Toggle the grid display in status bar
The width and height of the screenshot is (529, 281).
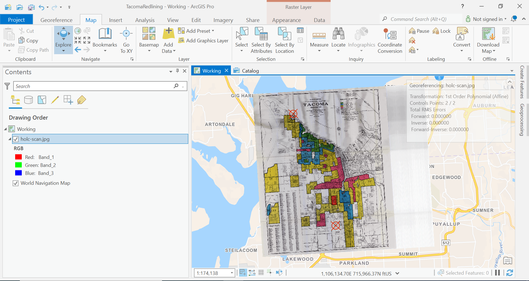261,273
